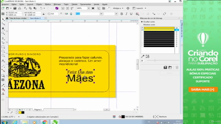Pick color with bitmap mask eyedropper

143,56
